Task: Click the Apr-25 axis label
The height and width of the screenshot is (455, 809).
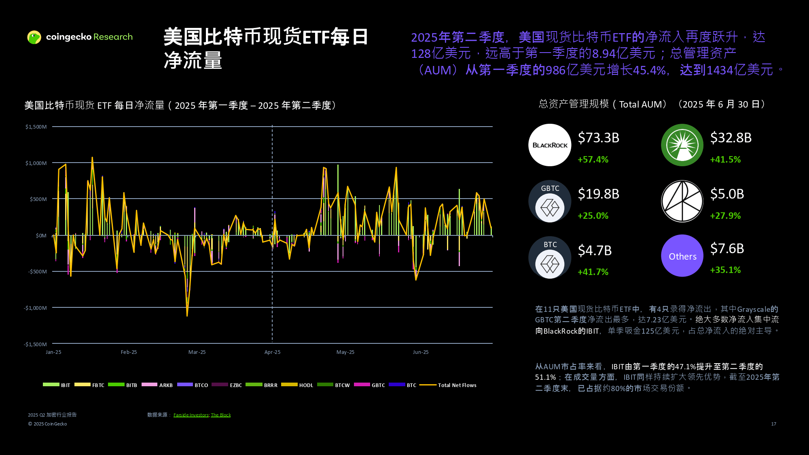Action: point(272,352)
